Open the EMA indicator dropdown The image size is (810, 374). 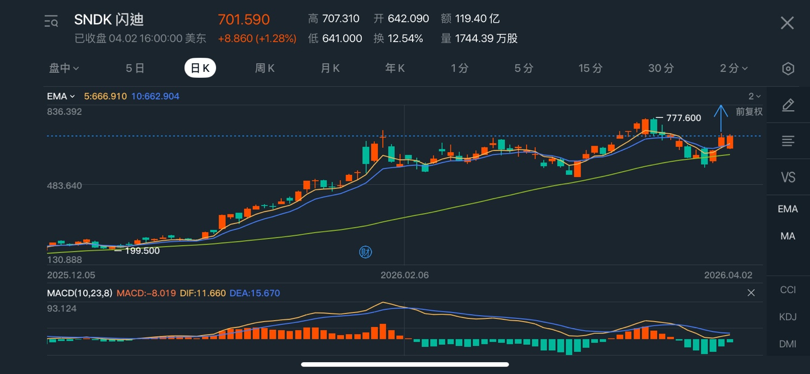click(x=60, y=96)
